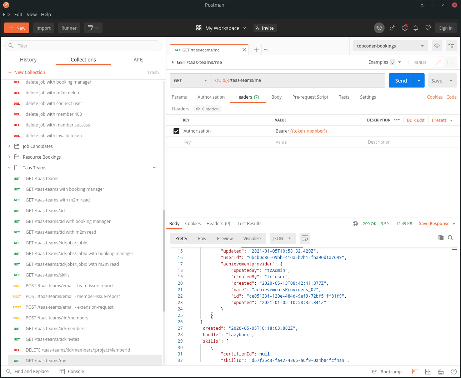Open the Bulk Edit link
This screenshot has width=461, height=378.
(x=416, y=120)
